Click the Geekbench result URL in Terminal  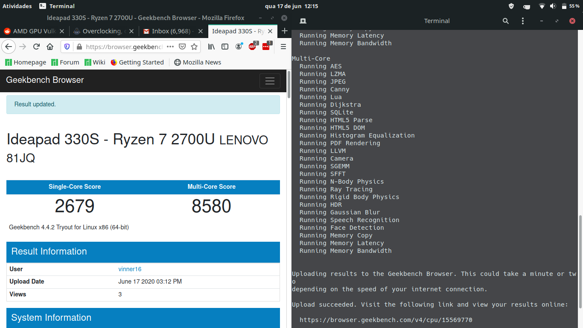(x=386, y=320)
